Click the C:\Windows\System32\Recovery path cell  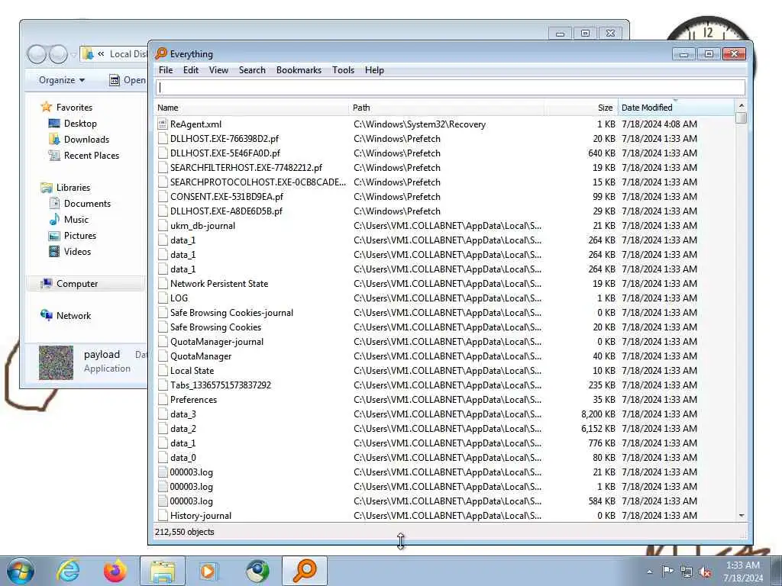[419, 124]
